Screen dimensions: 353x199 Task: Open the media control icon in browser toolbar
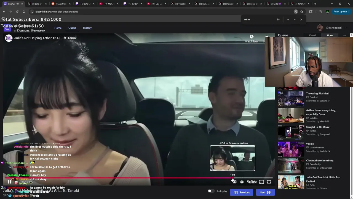click(321, 12)
